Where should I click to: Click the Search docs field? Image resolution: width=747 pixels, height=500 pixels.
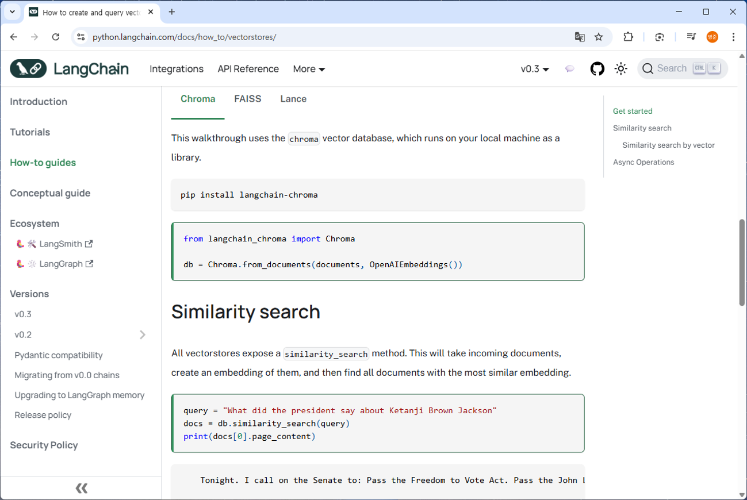683,69
